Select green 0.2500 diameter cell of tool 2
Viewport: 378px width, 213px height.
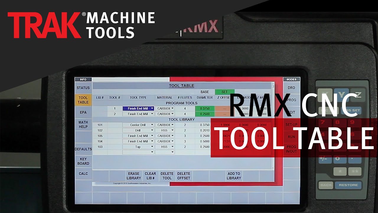coord(205,114)
